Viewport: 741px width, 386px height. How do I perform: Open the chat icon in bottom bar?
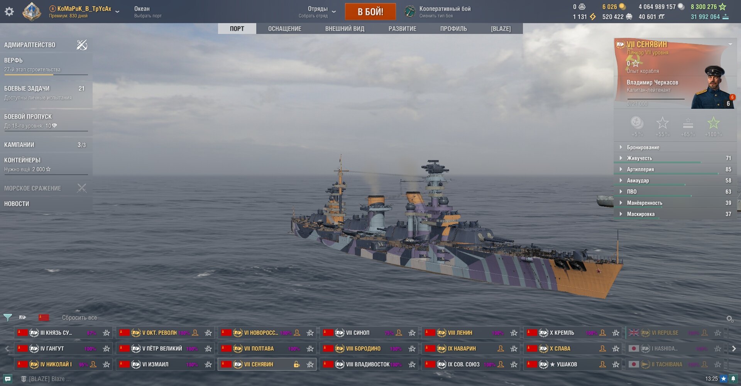[x=8, y=379]
